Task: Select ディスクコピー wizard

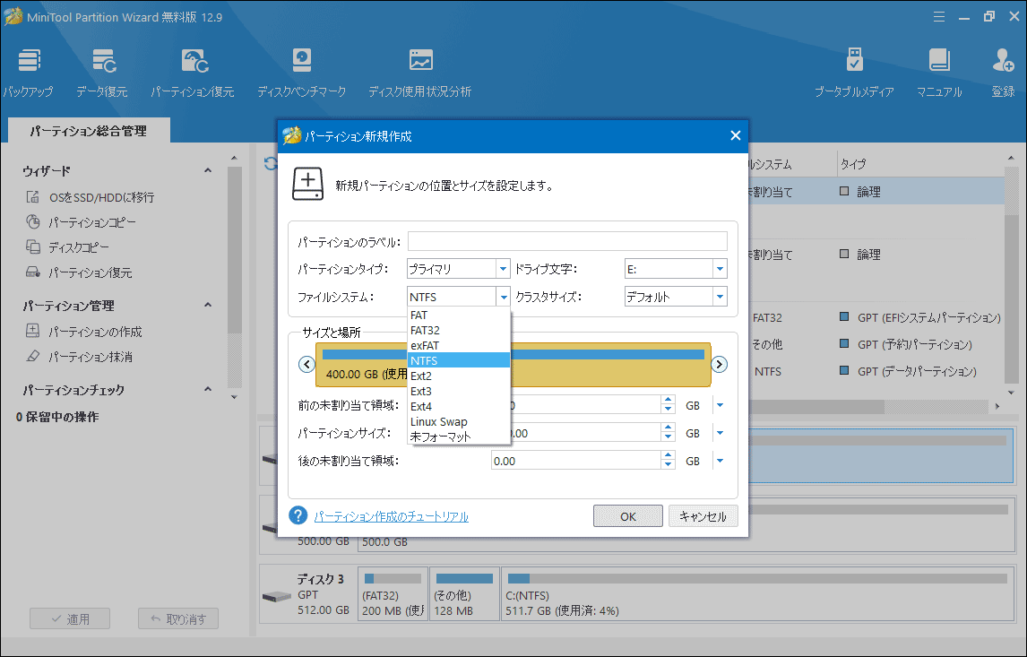Action: 79,247
